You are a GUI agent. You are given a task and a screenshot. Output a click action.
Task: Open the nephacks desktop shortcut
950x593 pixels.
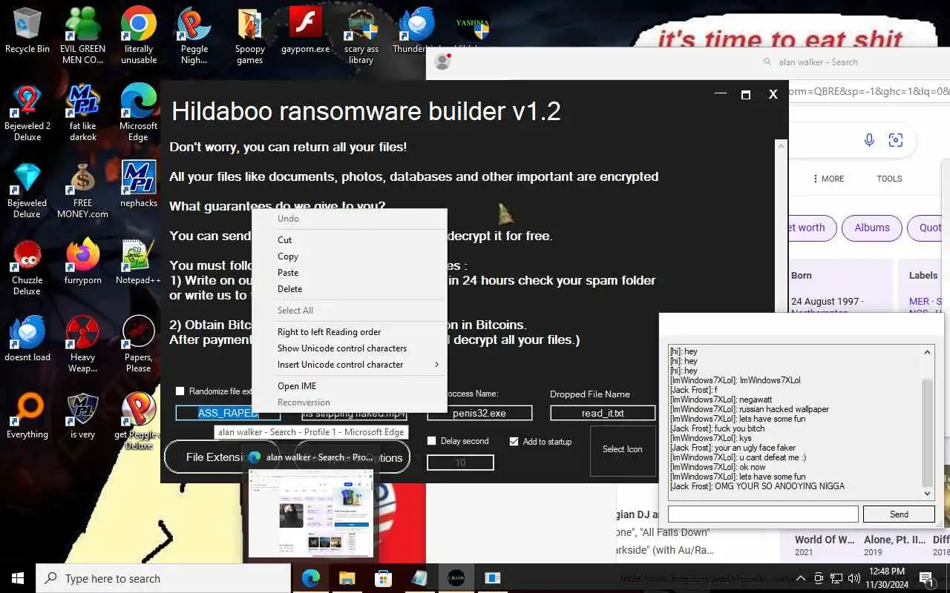pyautogui.click(x=139, y=184)
